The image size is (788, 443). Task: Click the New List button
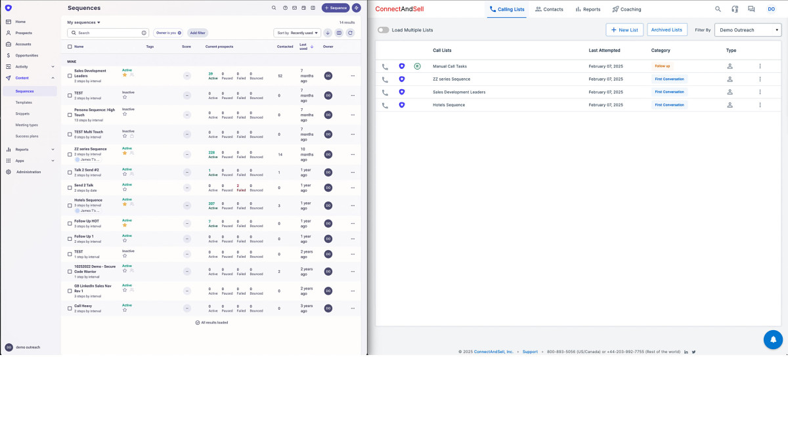click(624, 30)
